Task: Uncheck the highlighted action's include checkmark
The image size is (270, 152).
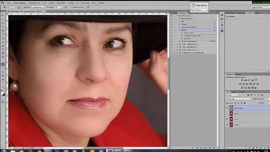Action: pos(172,30)
